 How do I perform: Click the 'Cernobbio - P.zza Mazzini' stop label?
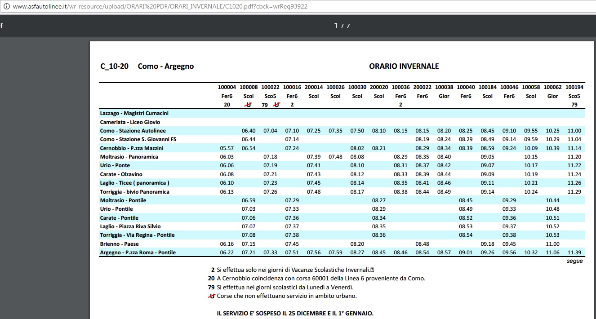click(132, 148)
